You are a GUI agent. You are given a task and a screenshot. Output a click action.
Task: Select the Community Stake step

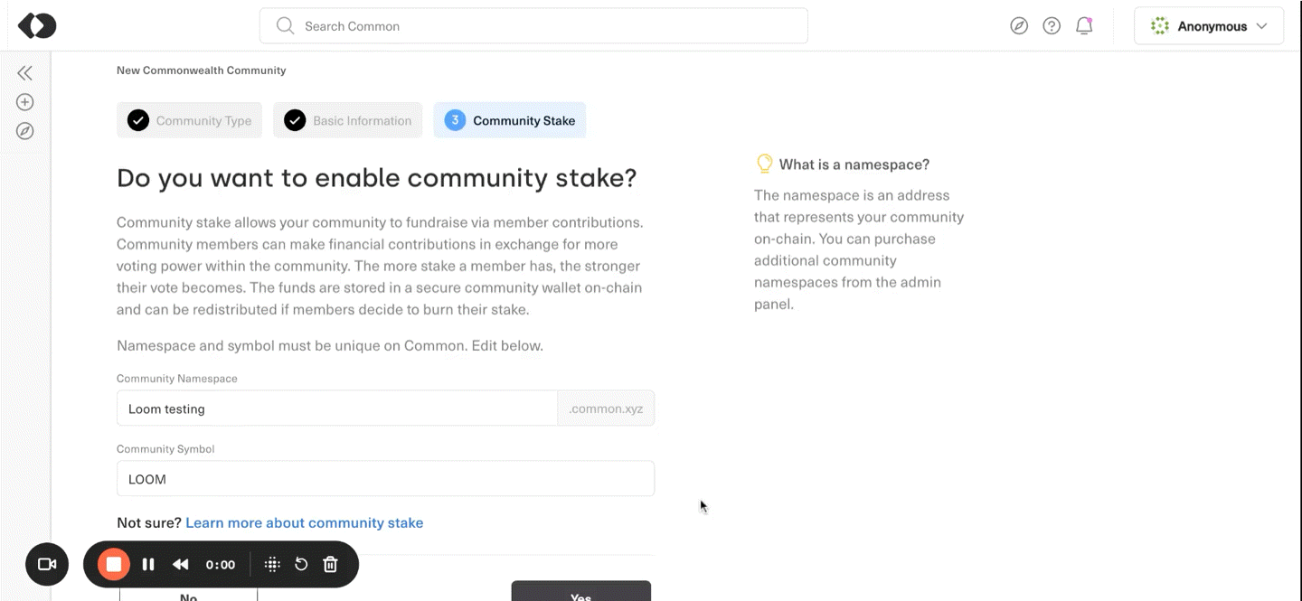click(510, 120)
